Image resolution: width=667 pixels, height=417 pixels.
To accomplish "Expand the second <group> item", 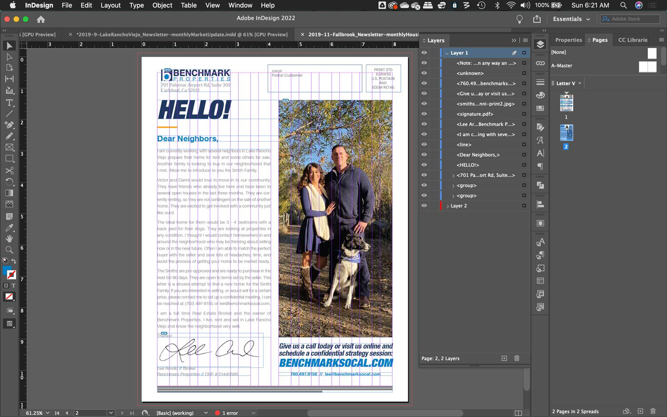I will [453, 196].
